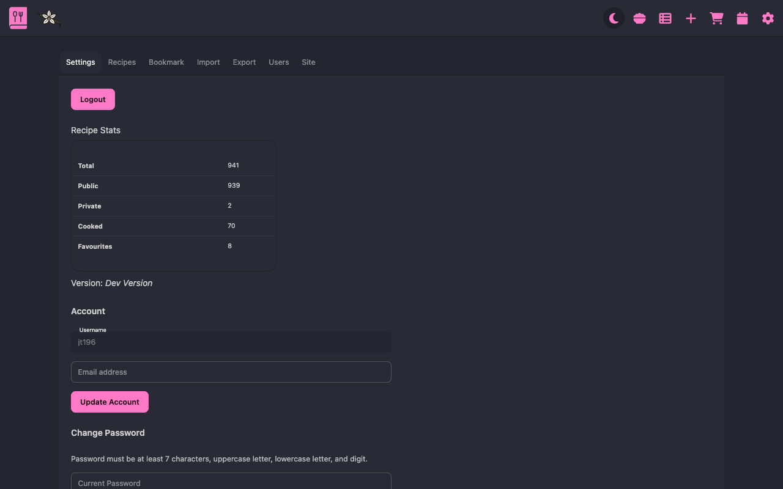
Task: Click the Change Password heading
Action: coord(108,433)
